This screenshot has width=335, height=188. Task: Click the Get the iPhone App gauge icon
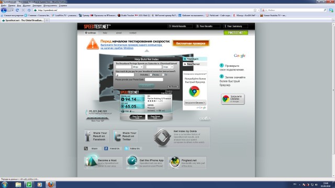[x=132, y=161]
